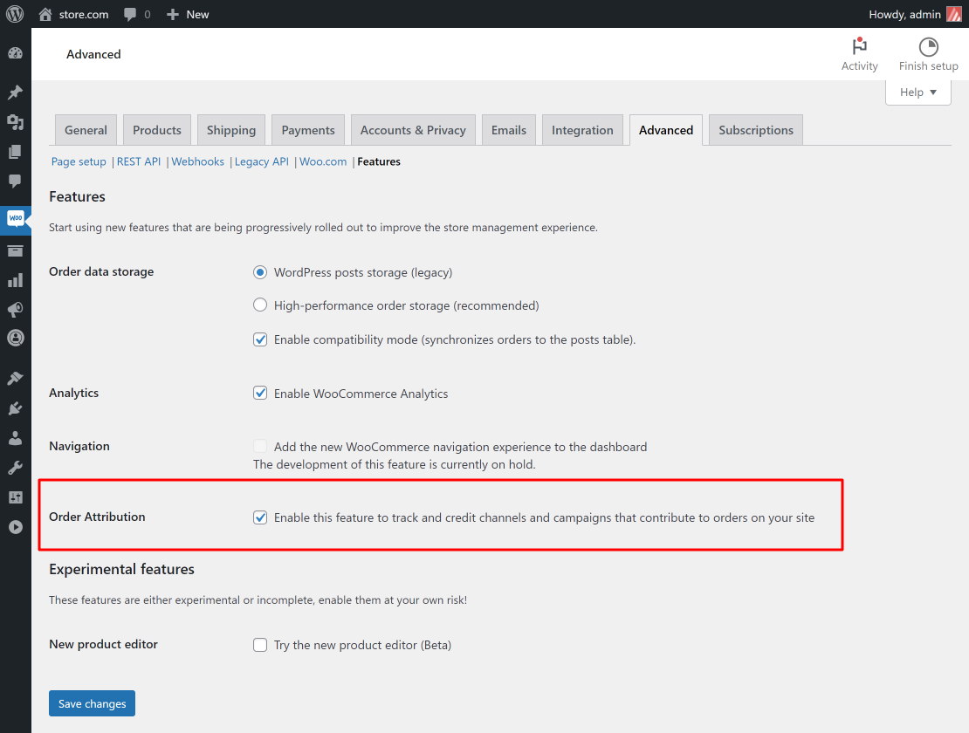Uncheck Enable compatibility mode checkbox

[x=260, y=339]
